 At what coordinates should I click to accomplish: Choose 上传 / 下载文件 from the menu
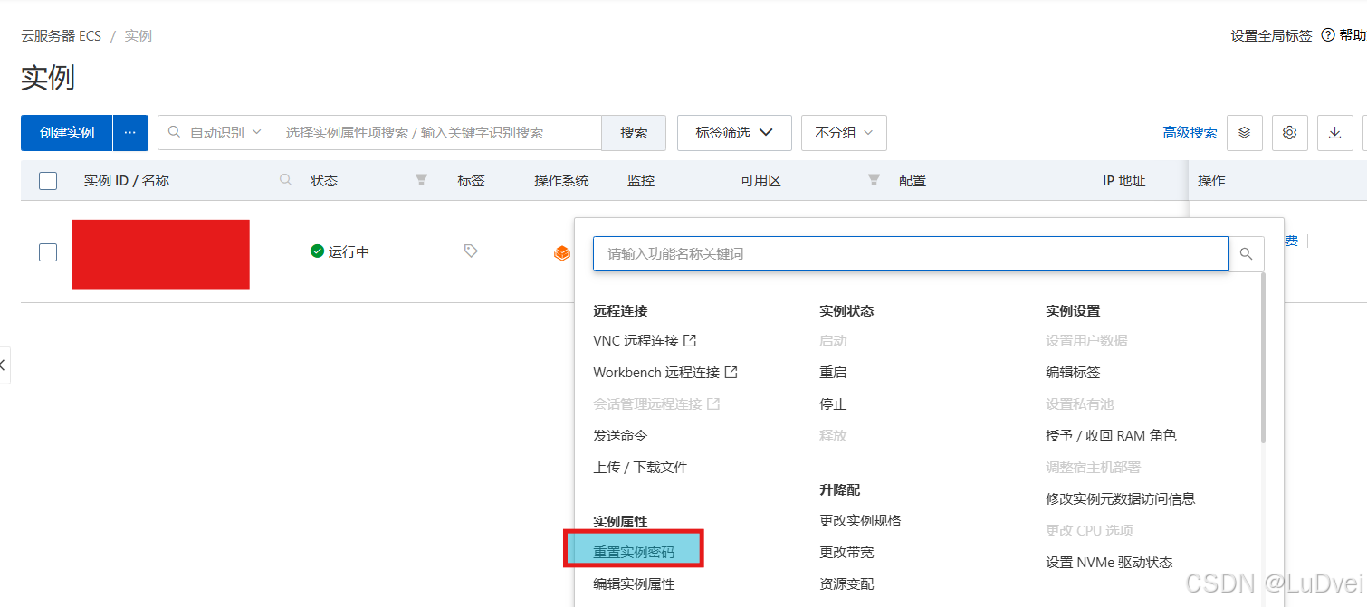click(640, 468)
